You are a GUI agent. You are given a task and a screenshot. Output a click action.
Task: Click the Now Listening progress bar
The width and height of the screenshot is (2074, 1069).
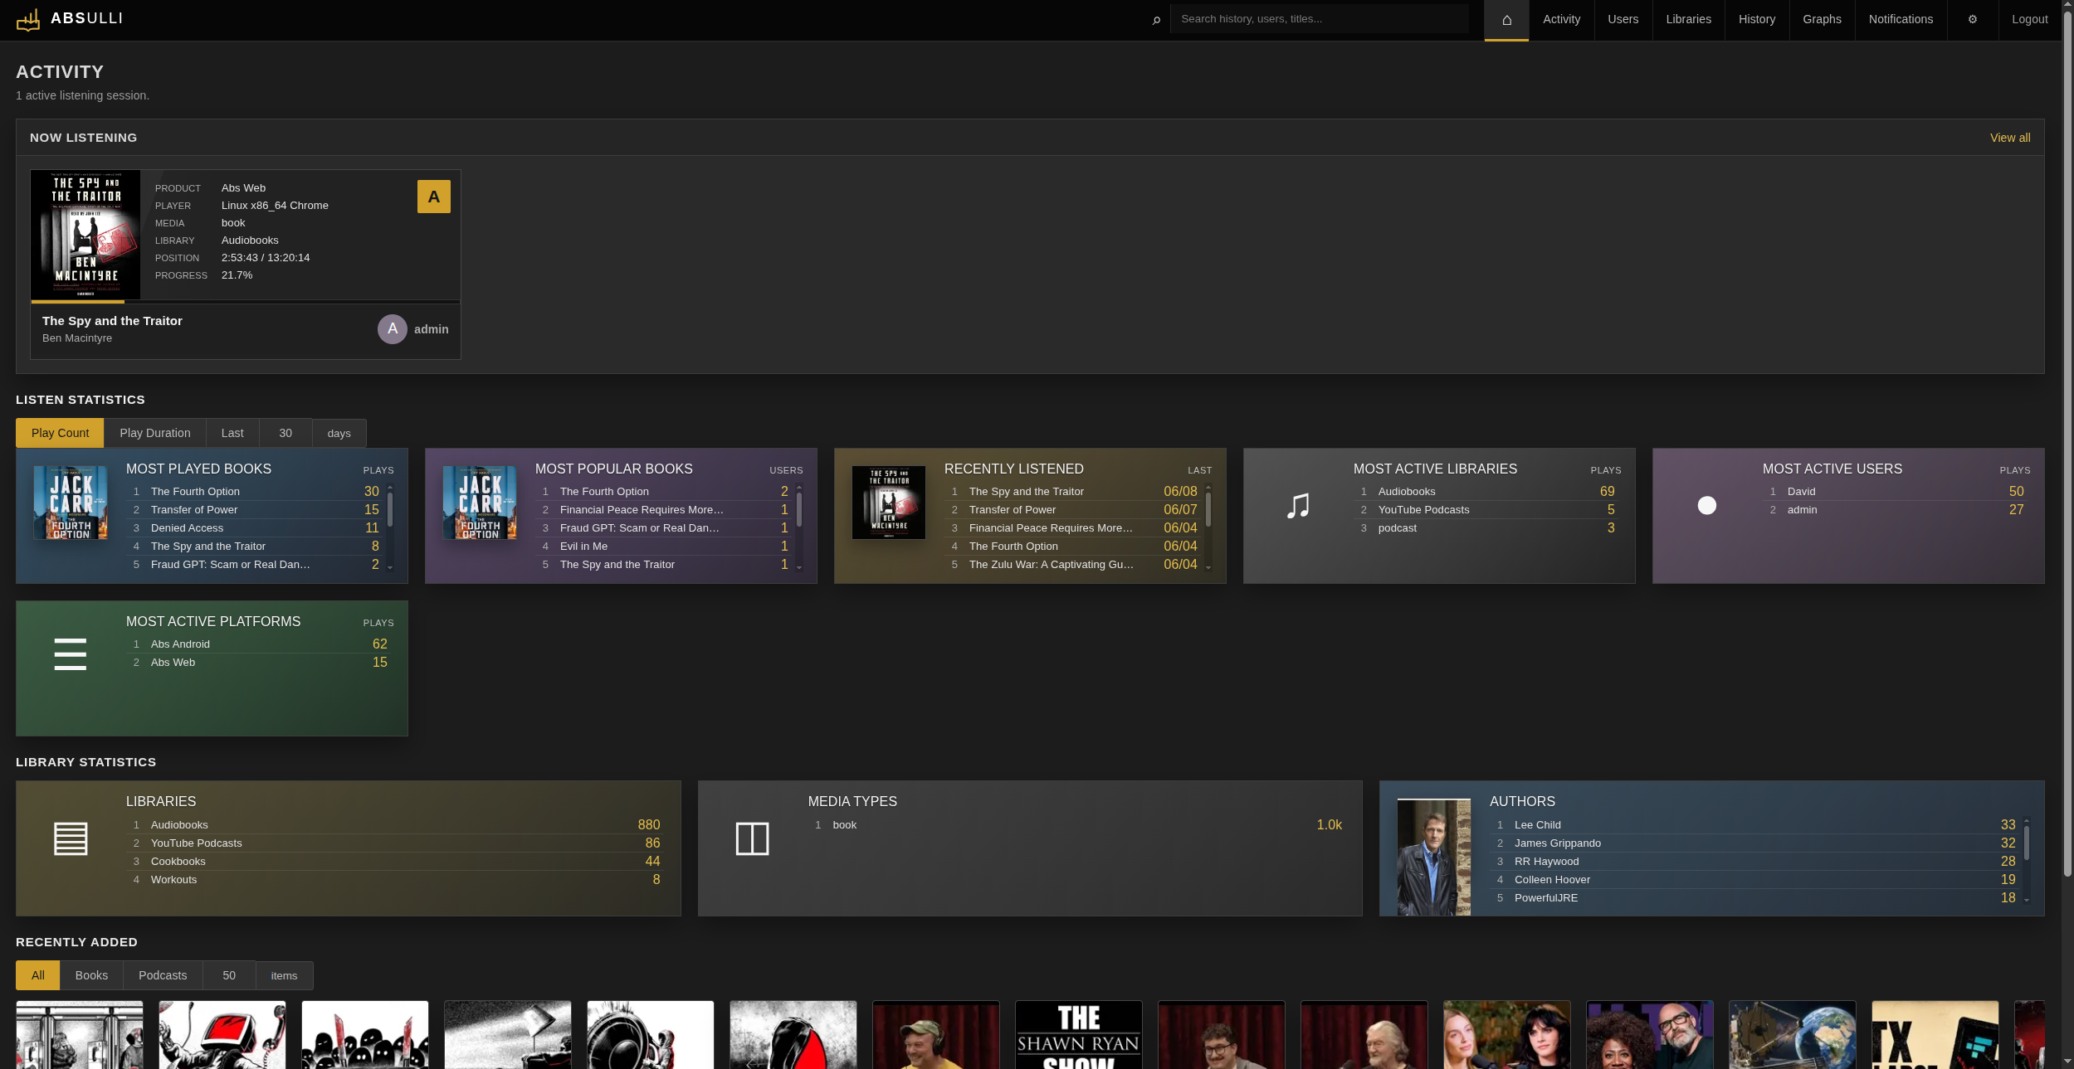[246, 302]
